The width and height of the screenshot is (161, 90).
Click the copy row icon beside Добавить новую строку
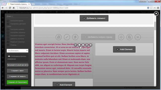point(75,37)
